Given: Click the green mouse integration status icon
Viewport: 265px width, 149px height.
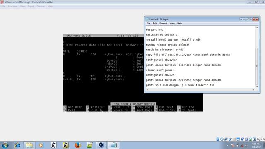Looking at the screenshot, I should pyautogui.click(x=251, y=139).
